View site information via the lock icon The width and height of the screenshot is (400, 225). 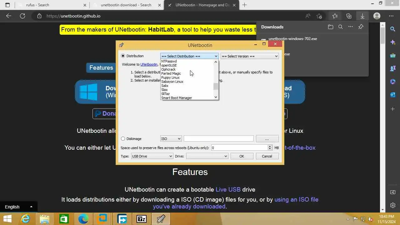(39, 16)
